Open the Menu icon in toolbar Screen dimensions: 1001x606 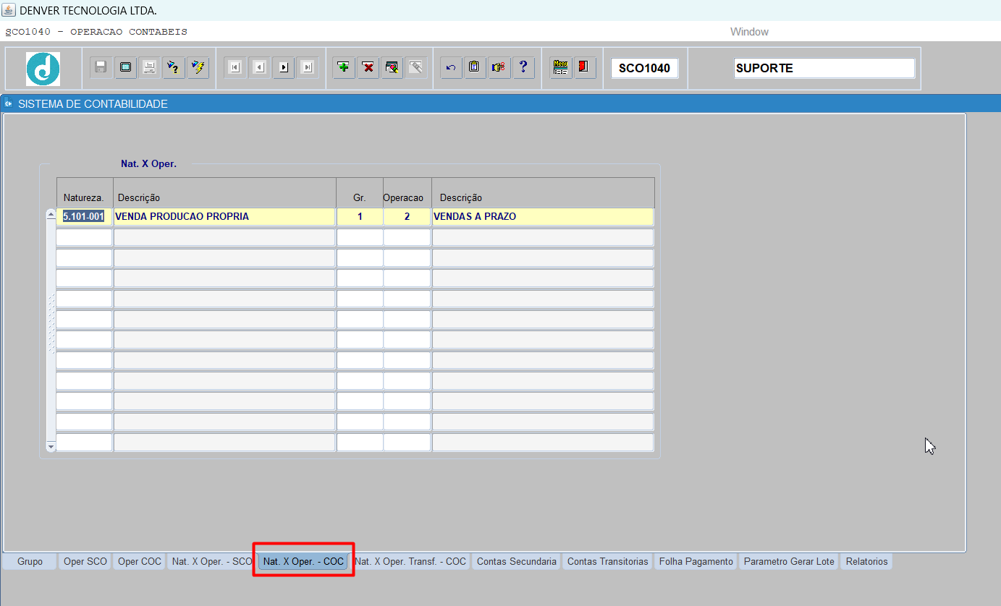[560, 67]
